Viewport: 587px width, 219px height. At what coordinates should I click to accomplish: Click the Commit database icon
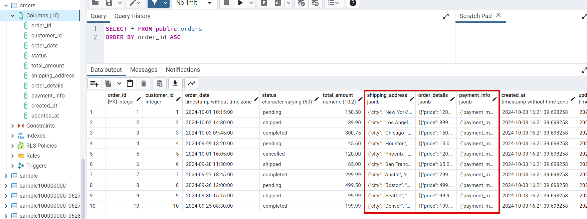click(x=301, y=3)
